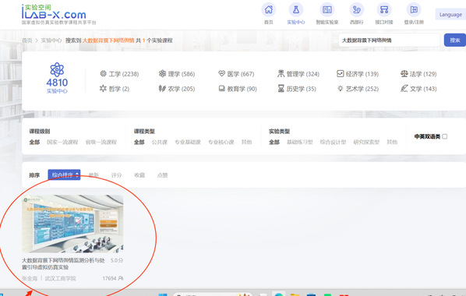The width and height of the screenshot is (466, 296).
Task: Select the 医学 (667) heart category
Action: pyautogui.click(x=236, y=74)
